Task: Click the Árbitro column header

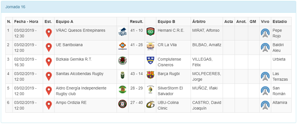Action: pos(199,22)
